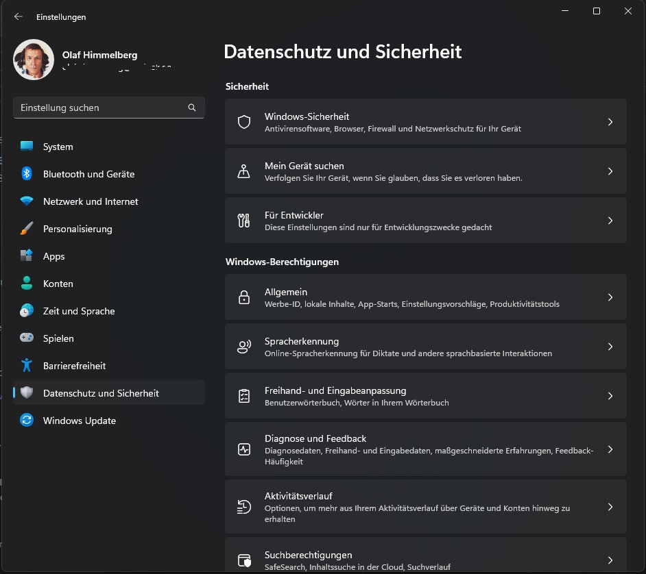Viewport: 646px width, 574px height.
Task: Expand Windows-Sicherheit using its chevron
Action: [x=610, y=122]
